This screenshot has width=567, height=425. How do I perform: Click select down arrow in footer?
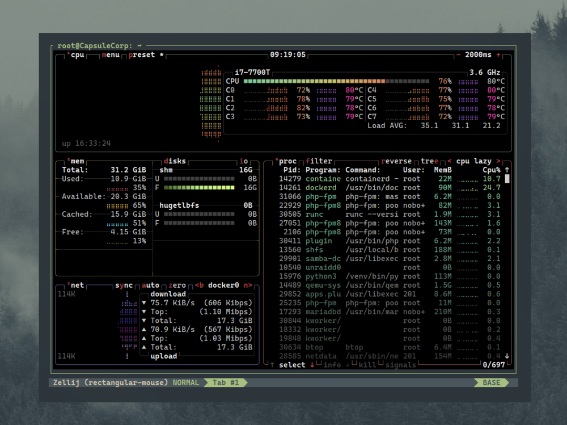312,365
